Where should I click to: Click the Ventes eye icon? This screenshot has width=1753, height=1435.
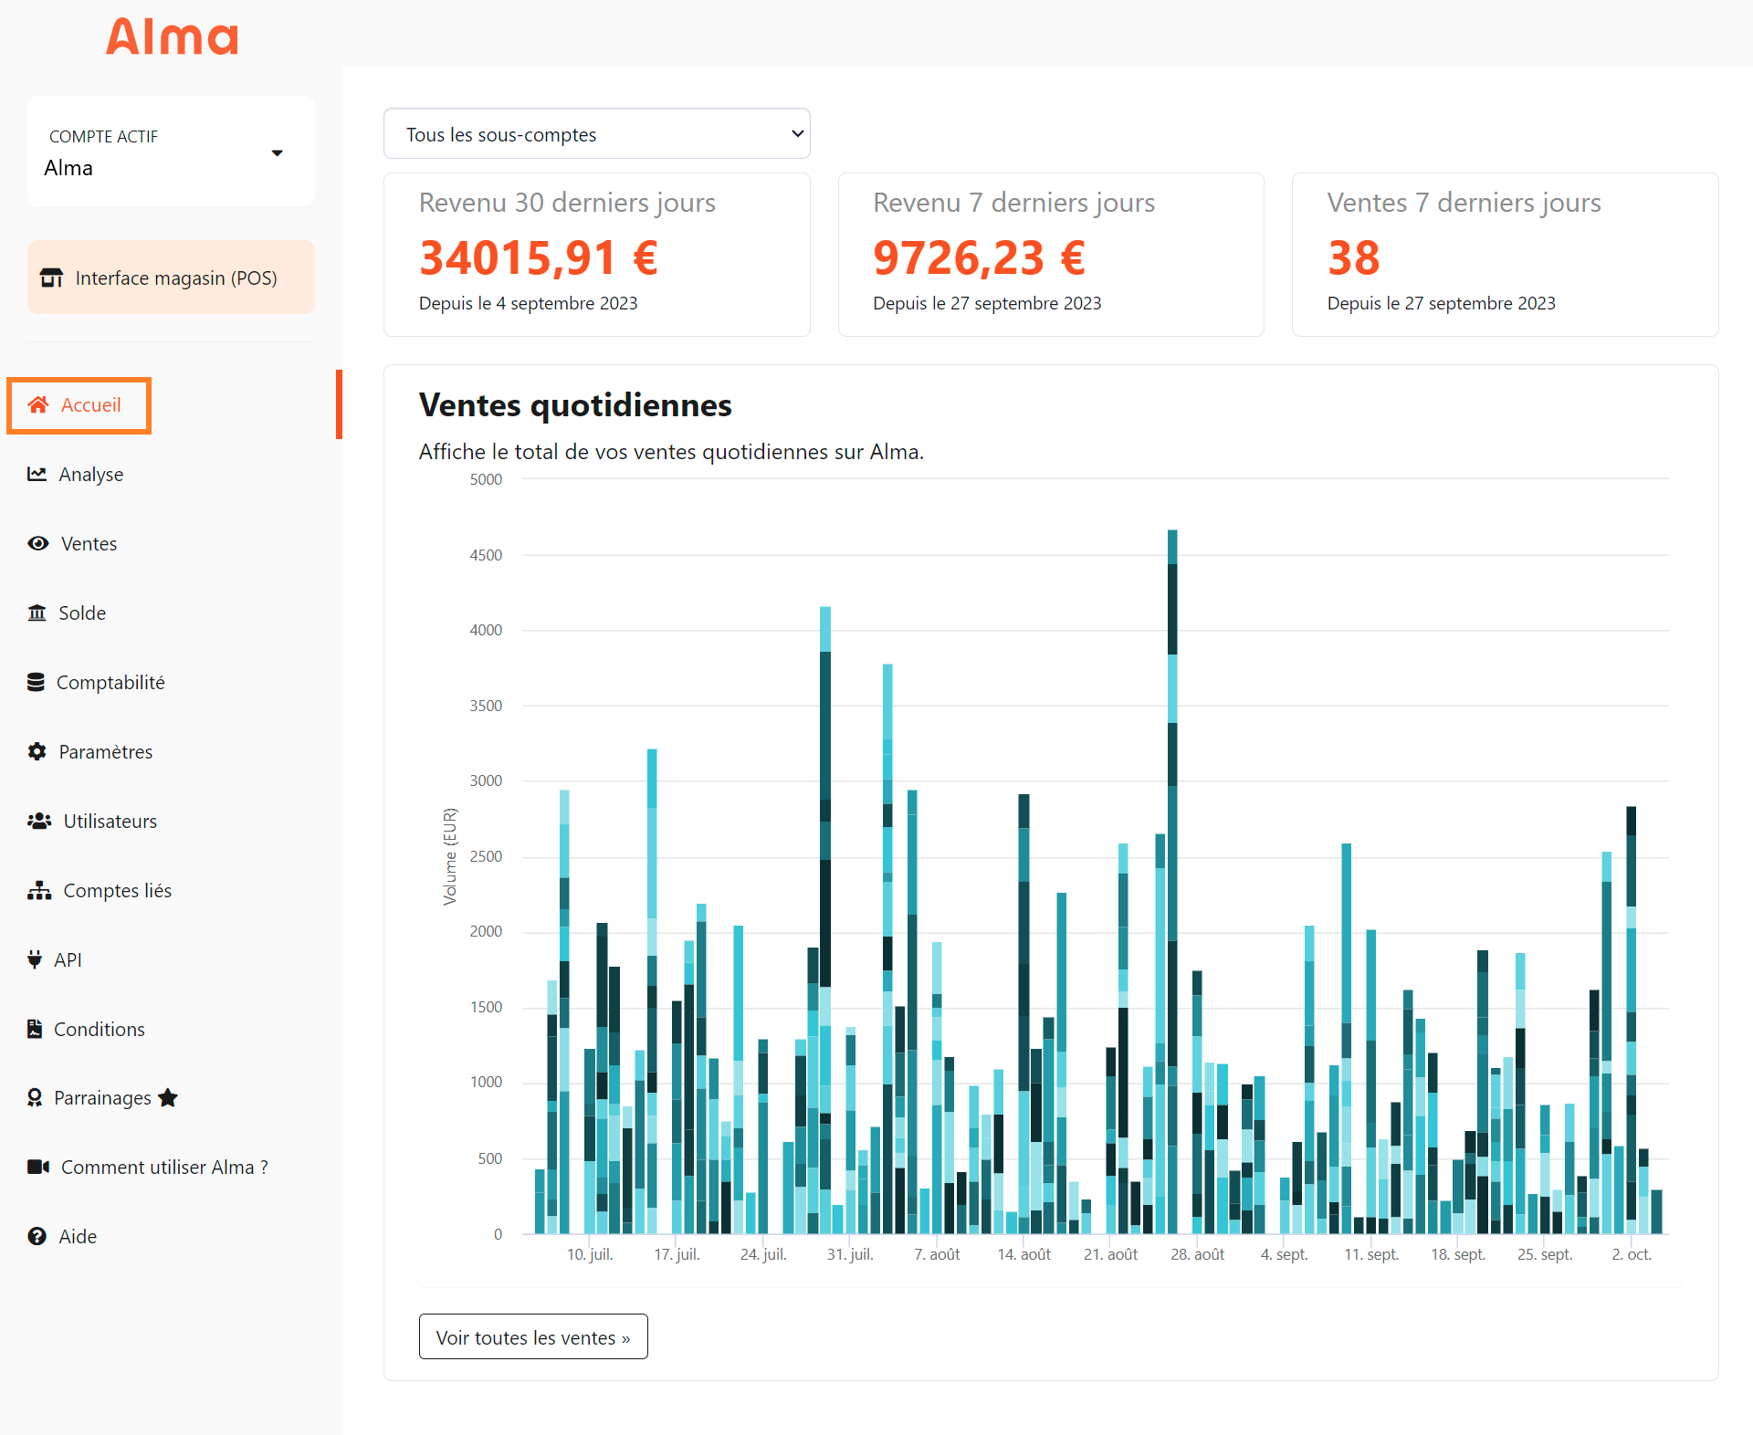pyautogui.click(x=37, y=543)
